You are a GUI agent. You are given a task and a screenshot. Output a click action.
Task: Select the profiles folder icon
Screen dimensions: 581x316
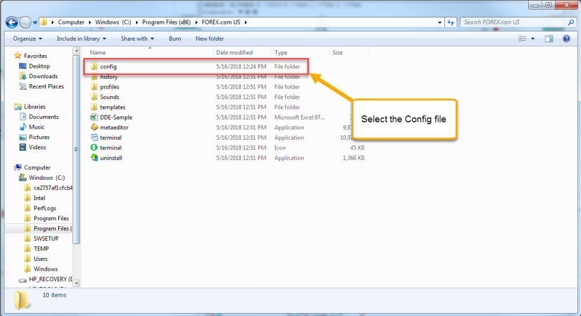tap(94, 87)
